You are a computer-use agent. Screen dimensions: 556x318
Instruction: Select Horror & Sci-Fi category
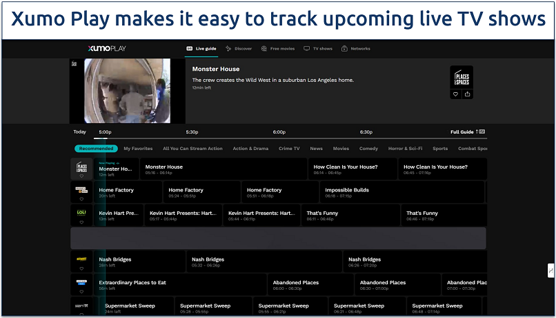click(x=405, y=149)
